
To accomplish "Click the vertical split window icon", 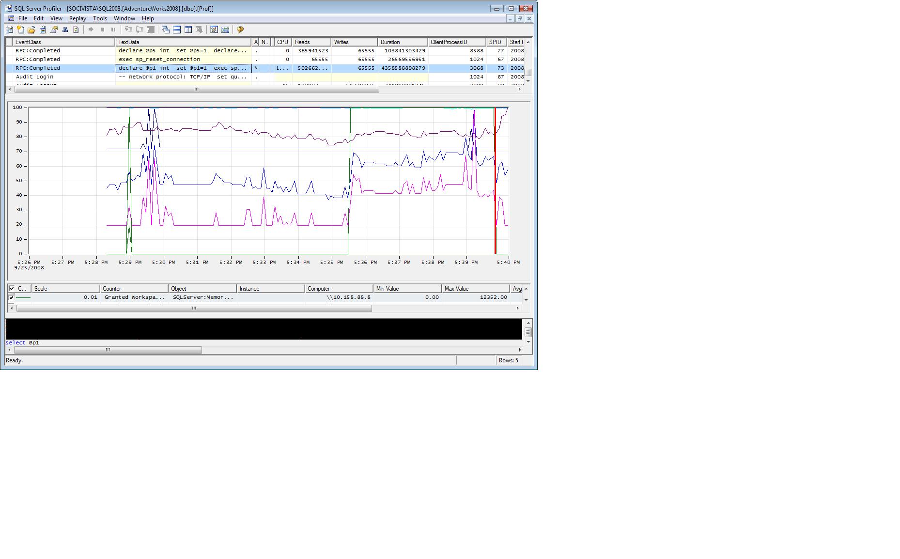I will click(x=188, y=30).
